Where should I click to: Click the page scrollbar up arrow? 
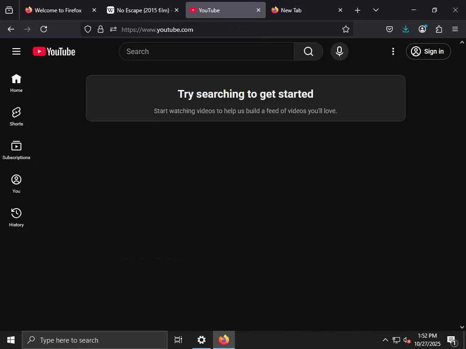[x=462, y=42]
